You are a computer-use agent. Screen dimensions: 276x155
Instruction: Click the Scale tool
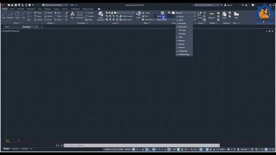pos(48,20)
